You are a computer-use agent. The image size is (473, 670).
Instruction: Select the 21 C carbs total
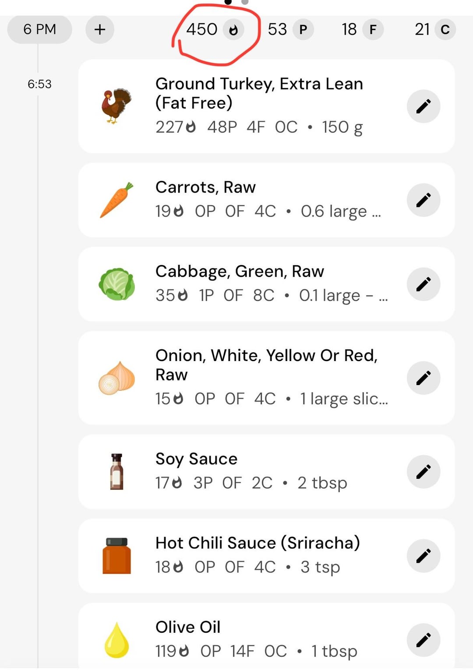435,29
